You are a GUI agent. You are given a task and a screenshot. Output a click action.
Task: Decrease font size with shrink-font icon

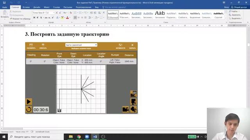click(x=60, y=13)
